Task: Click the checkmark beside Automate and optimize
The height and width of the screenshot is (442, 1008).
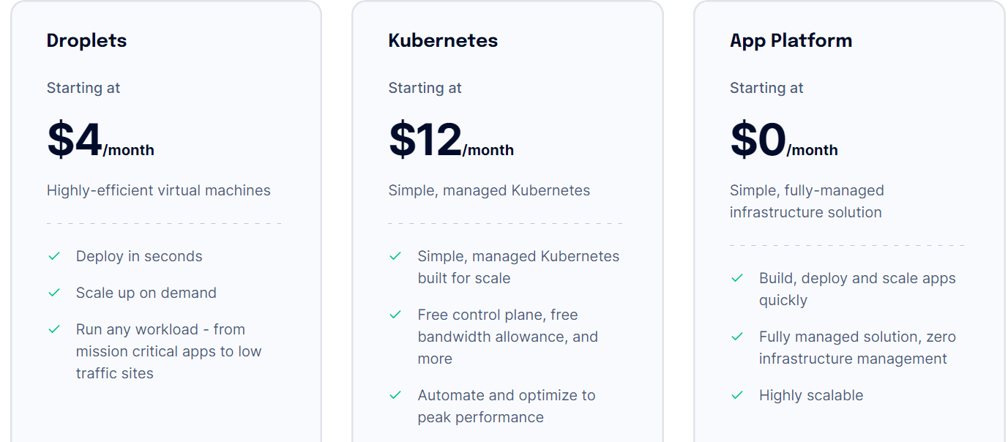Action: pyautogui.click(x=395, y=395)
